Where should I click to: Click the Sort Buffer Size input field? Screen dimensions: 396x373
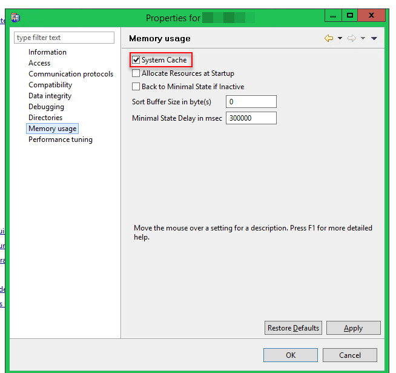click(x=251, y=102)
